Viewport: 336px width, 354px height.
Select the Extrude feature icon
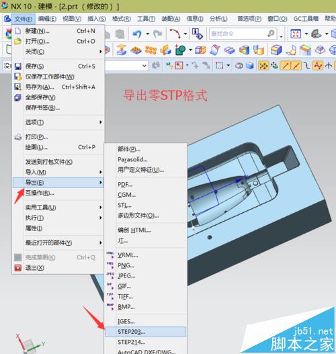(x=122, y=50)
